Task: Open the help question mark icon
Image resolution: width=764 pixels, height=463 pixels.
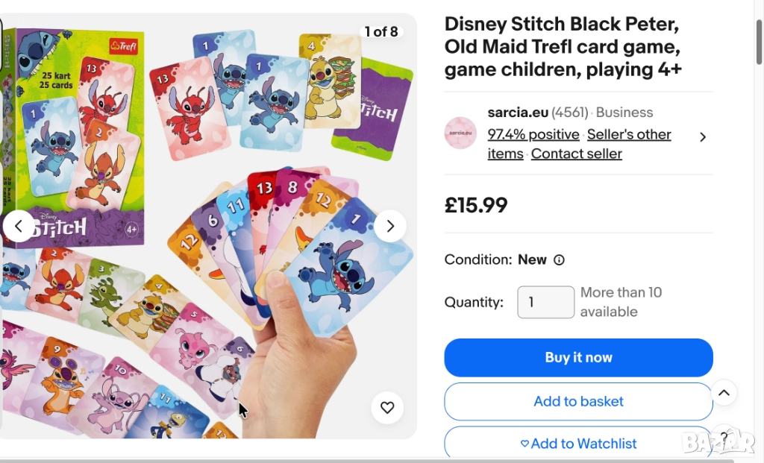Action: coord(723,437)
